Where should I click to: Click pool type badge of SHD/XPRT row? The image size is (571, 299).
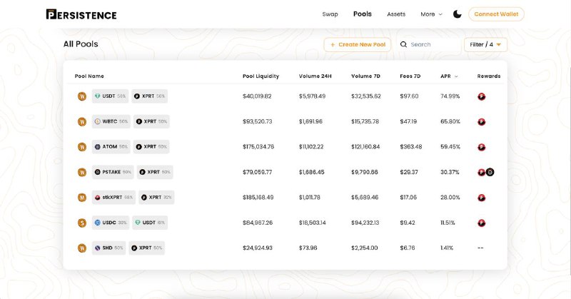(82, 248)
